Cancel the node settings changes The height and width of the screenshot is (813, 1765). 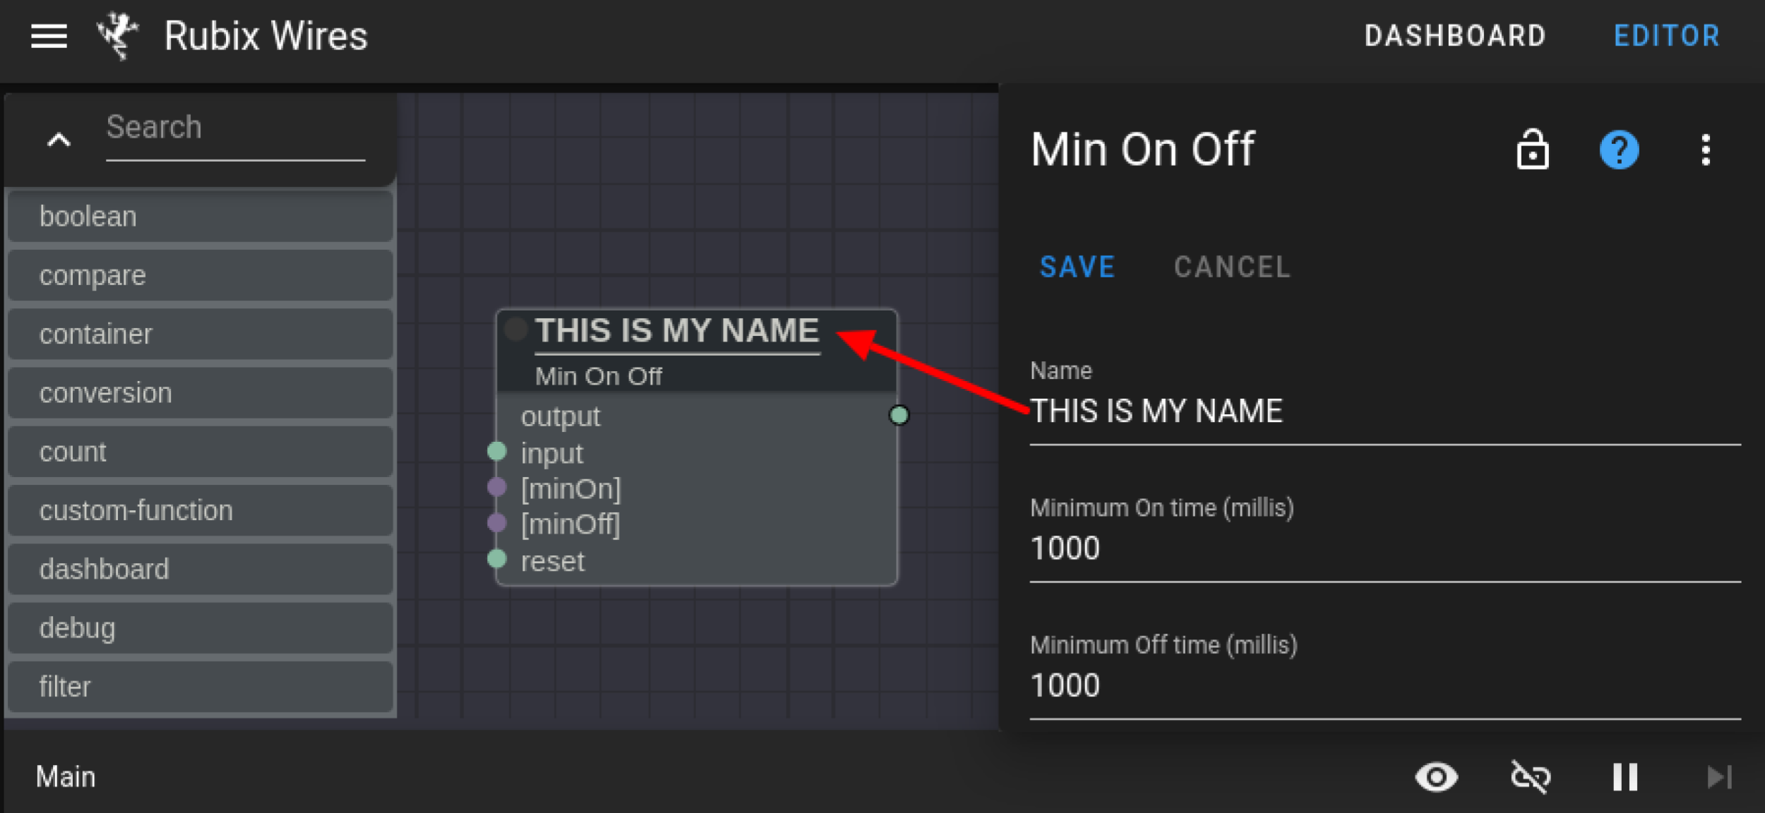[x=1232, y=267]
